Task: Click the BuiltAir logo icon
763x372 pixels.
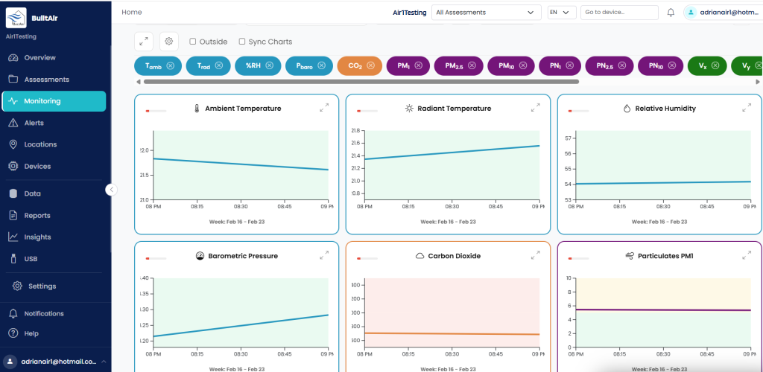Action: point(16,18)
